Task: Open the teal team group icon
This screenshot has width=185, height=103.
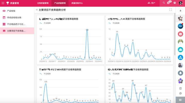Action: 180,49
